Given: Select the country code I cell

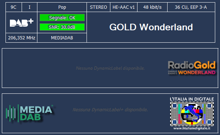Looking at the screenshot, I should point(29,7).
